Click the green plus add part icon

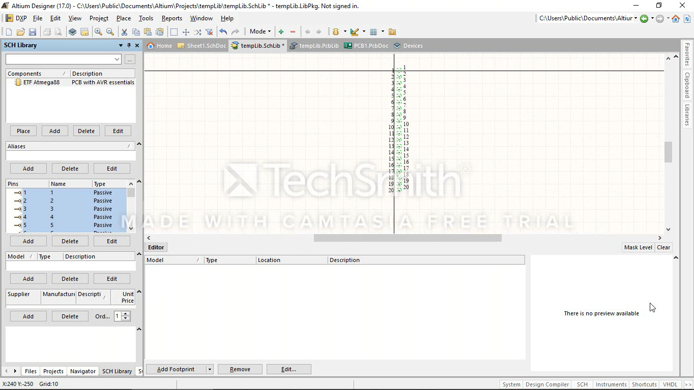[x=281, y=32]
